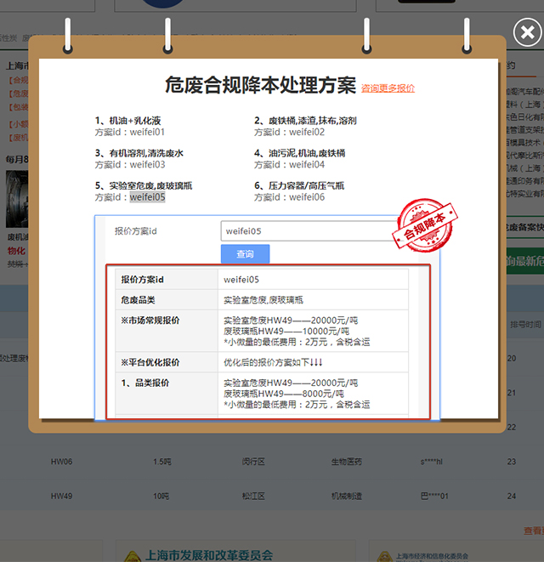Select plan 4 油污泥,机油,废铁桶
544x562 pixels.
pos(299,153)
